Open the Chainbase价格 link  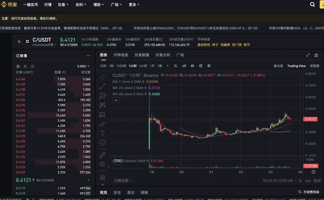tap(44, 45)
